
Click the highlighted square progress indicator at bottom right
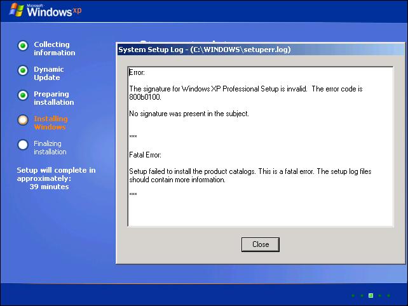(x=371, y=296)
